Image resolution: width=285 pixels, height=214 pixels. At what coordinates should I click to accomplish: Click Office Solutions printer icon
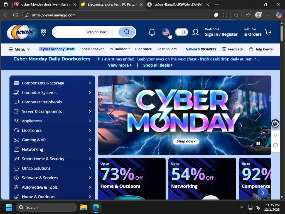16,168
